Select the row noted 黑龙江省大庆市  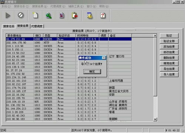coord(69,91)
